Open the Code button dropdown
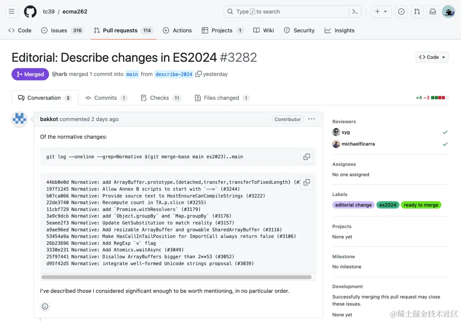 click(x=432, y=57)
